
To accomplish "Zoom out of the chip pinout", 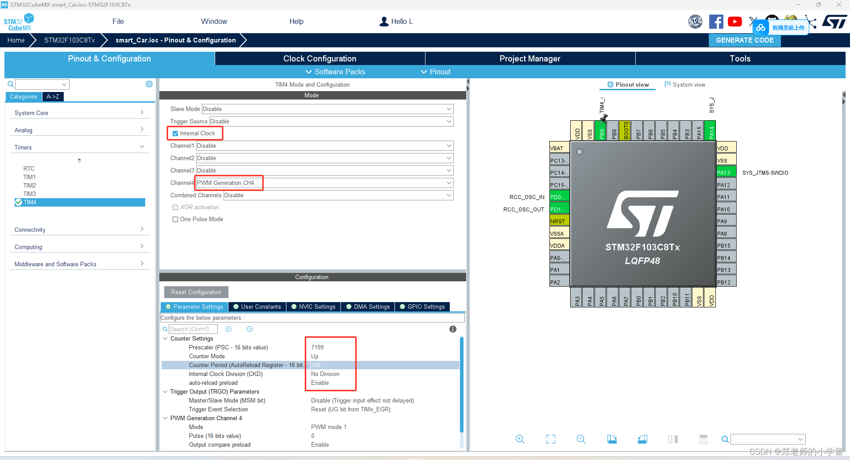I will (x=581, y=439).
